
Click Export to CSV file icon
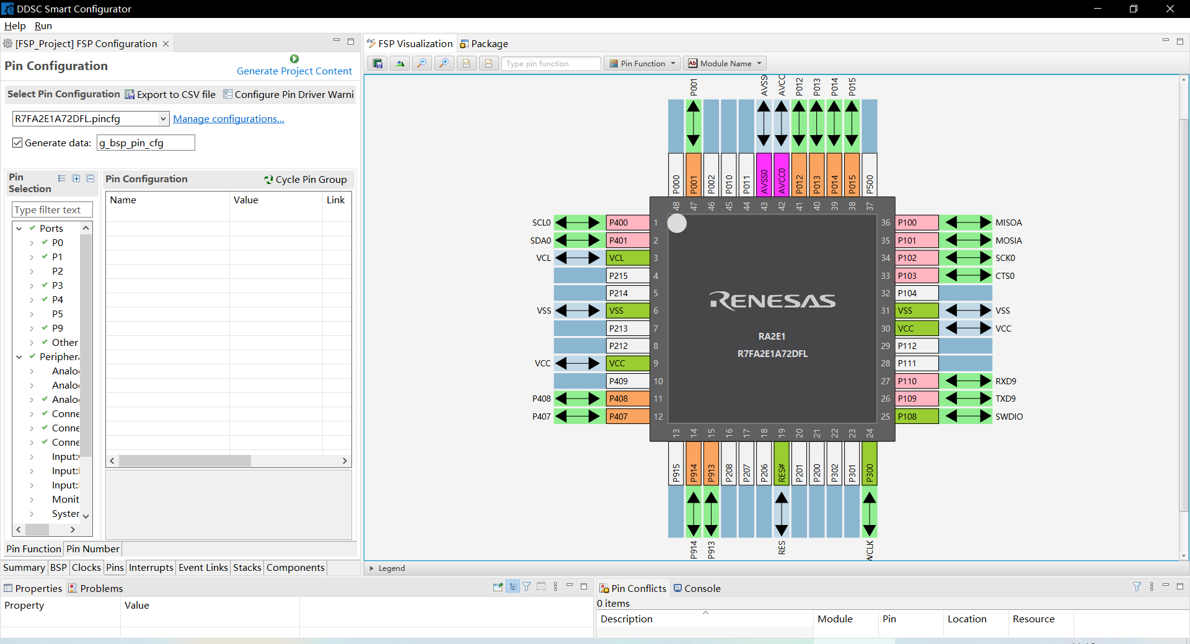[130, 94]
